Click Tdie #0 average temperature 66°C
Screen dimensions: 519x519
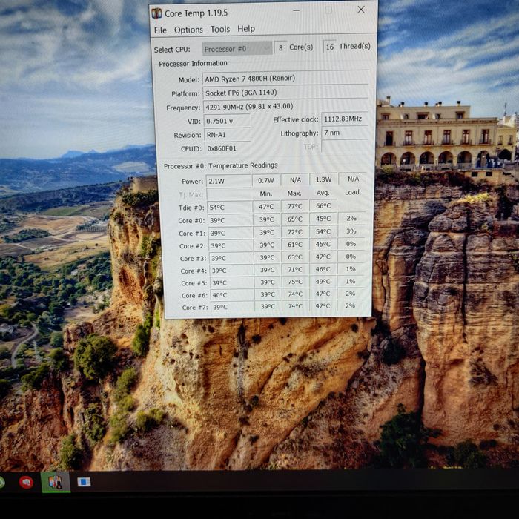click(x=323, y=205)
